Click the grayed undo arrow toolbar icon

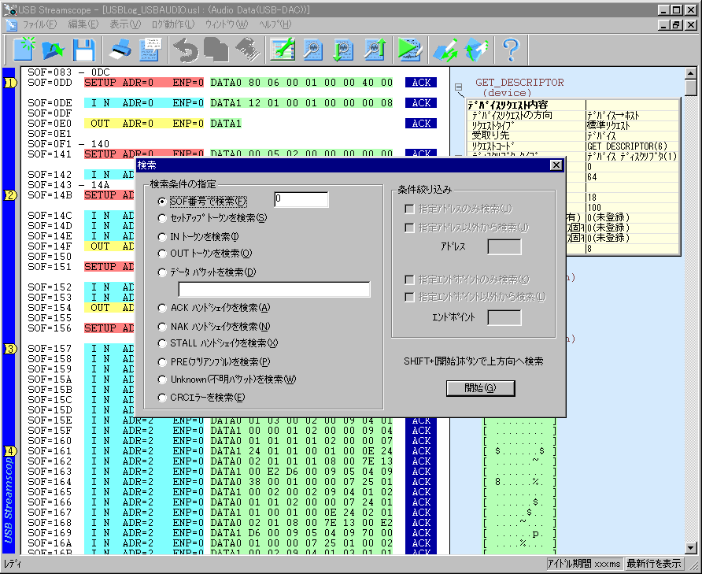(x=186, y=50)
